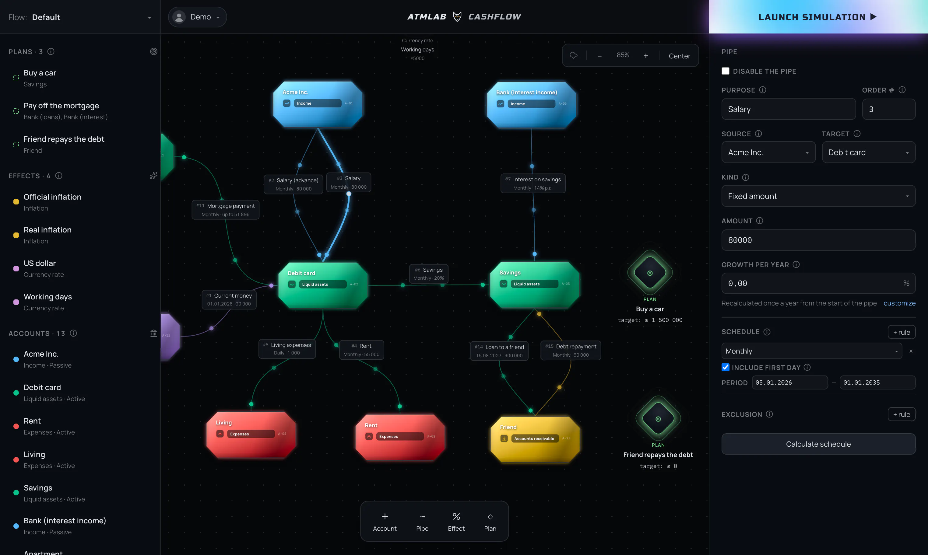Zoom out with the minus icon
The image size is (928, 555).
pos(599,56)
